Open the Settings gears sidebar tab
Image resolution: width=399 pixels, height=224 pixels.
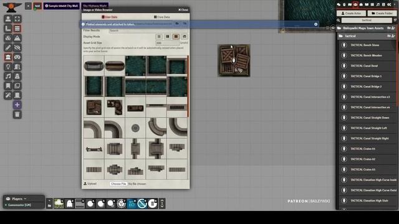tap(389, 4)
